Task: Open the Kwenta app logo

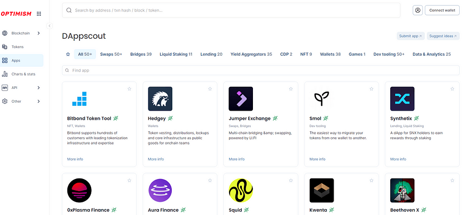Action: pos(322,191)
